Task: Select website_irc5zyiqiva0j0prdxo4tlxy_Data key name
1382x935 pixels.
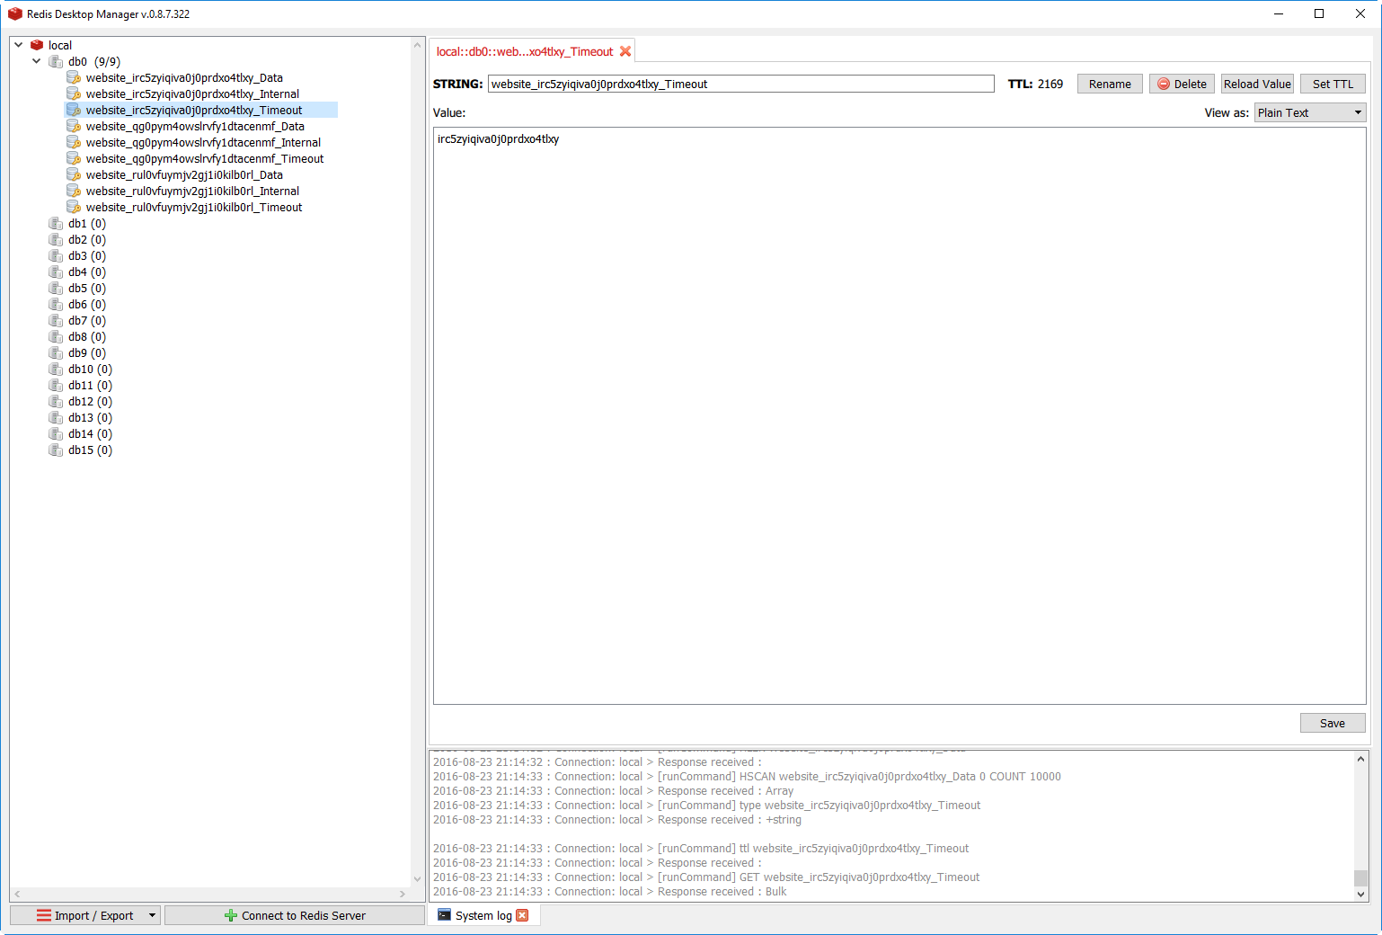Action: (x=184, y=77)
